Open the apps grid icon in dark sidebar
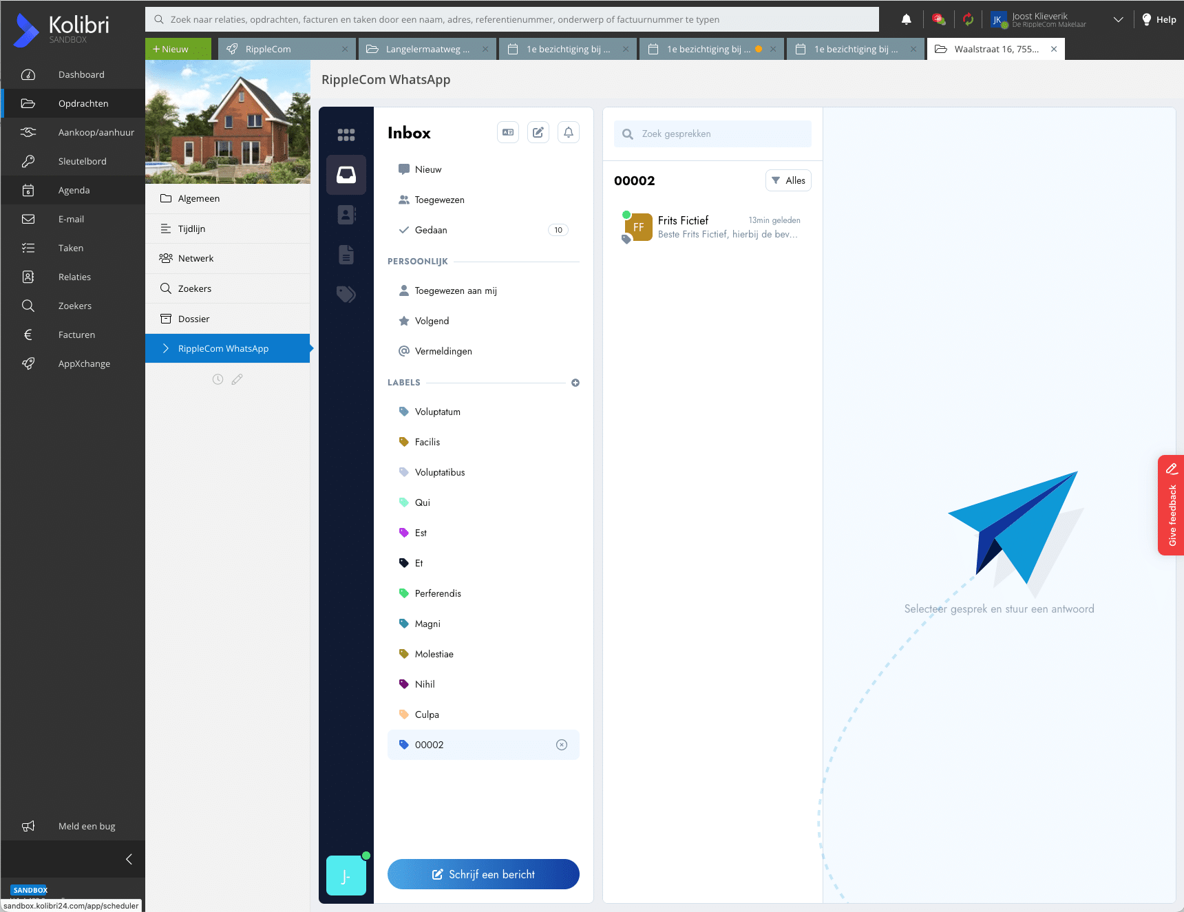Viewport: 1184px width, 912px height. tap(346, 135)
